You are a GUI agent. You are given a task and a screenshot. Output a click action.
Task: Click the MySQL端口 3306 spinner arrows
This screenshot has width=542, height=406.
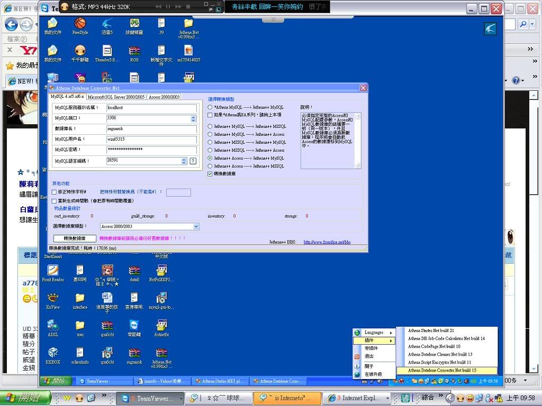click(x=193, y=118)
